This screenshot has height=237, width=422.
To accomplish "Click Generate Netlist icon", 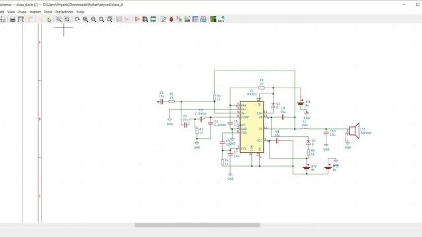I will click(x=187, y=19).
